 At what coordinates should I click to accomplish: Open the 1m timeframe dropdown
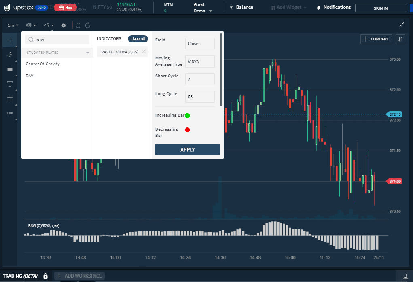coord(13,25)
